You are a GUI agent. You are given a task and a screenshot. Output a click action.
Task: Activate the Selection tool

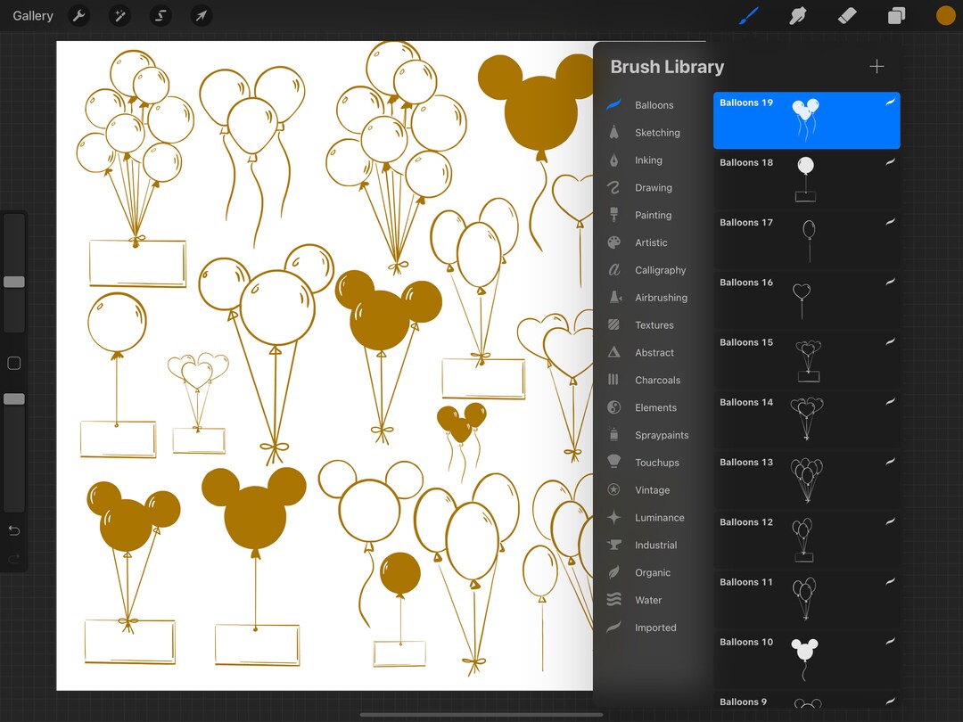(x=160, y=15)
